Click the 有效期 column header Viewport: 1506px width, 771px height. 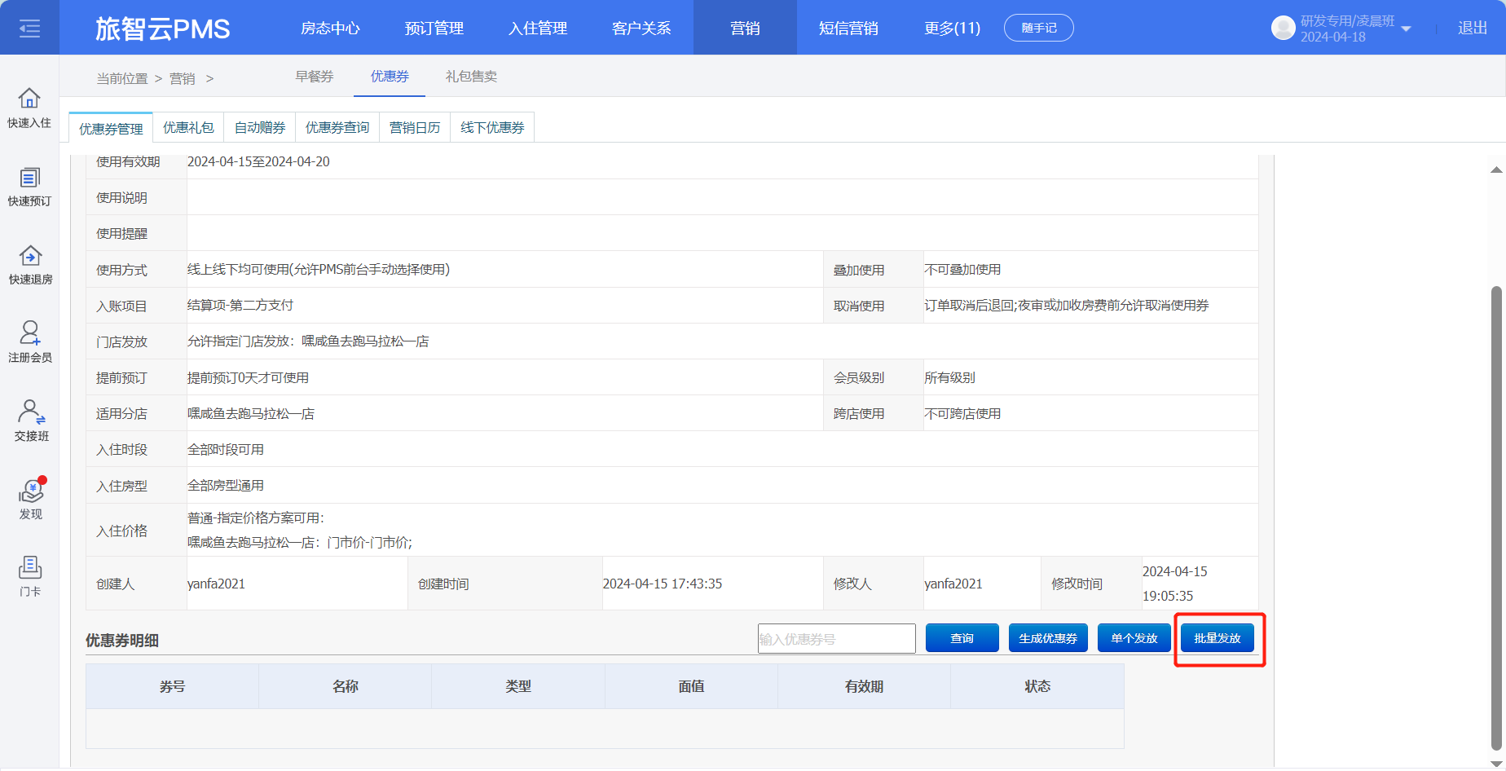point(864,686)
